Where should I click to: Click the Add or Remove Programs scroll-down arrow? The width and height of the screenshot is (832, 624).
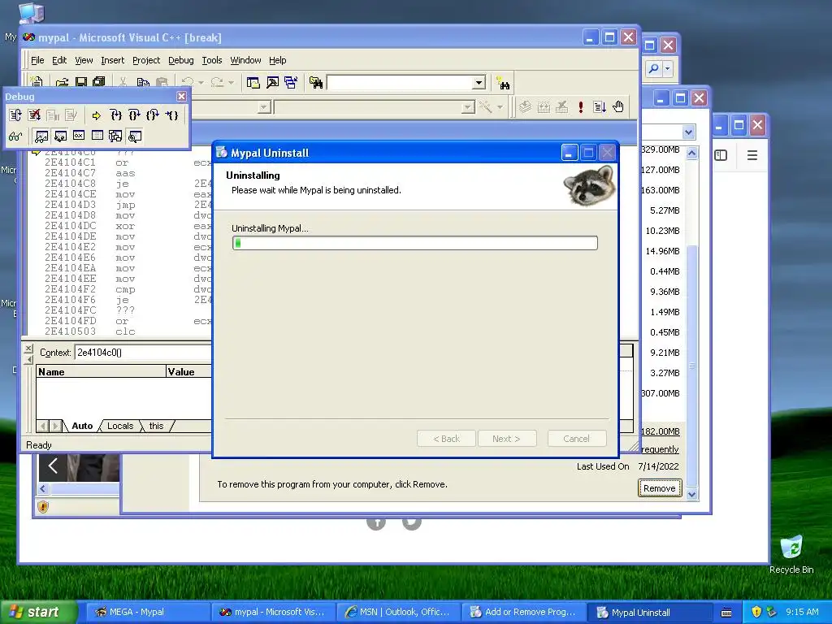[x=692, y=495]
